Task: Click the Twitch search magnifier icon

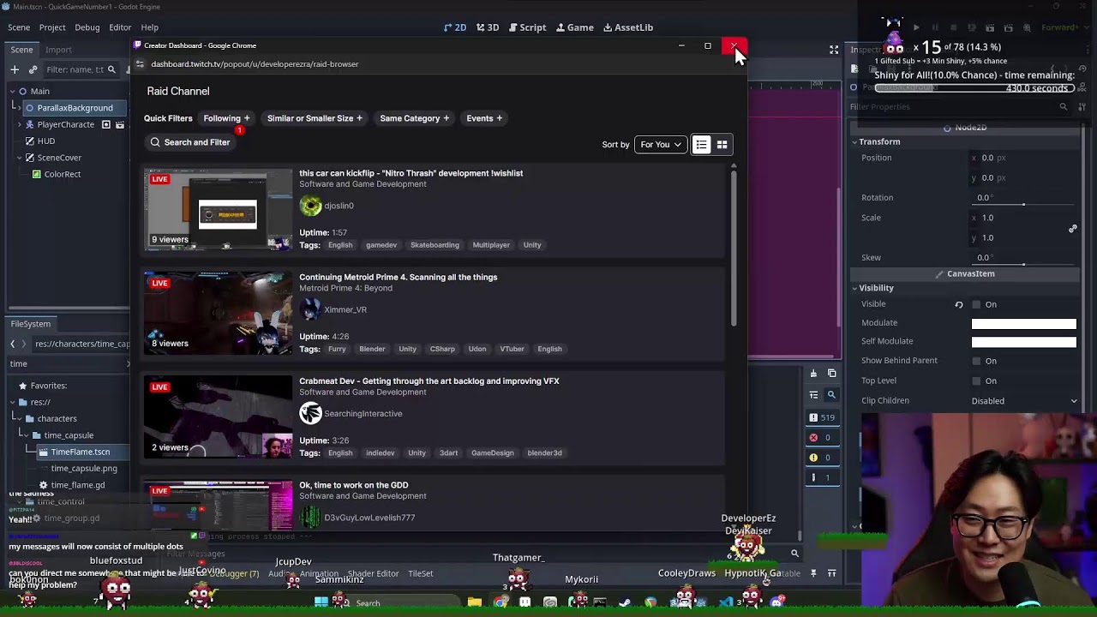Action: pos(155,142)
